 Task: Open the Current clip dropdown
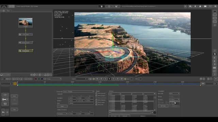(x=79, y=91)
